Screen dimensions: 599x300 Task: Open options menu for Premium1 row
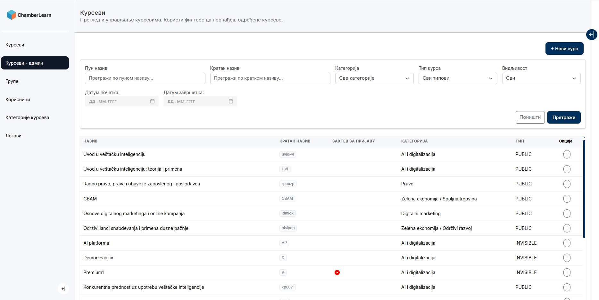tap(567, 272)
